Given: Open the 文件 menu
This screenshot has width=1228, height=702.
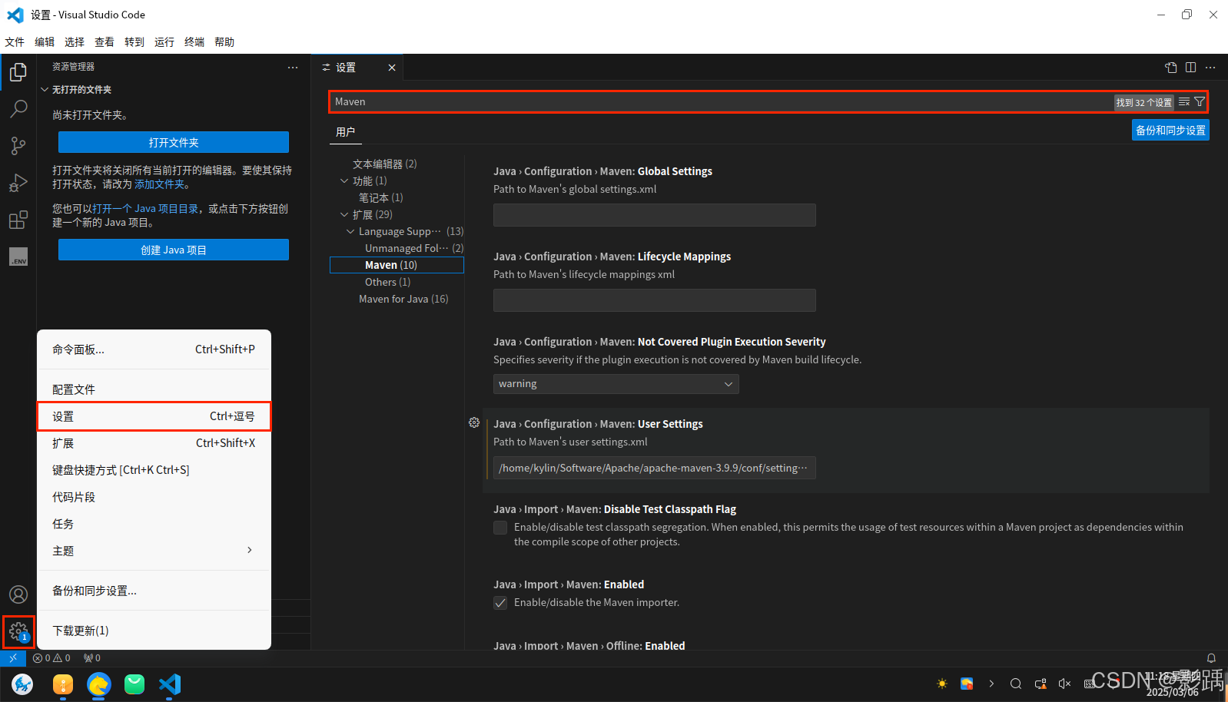Looking at the screenshot, I should tap(15, 42).
